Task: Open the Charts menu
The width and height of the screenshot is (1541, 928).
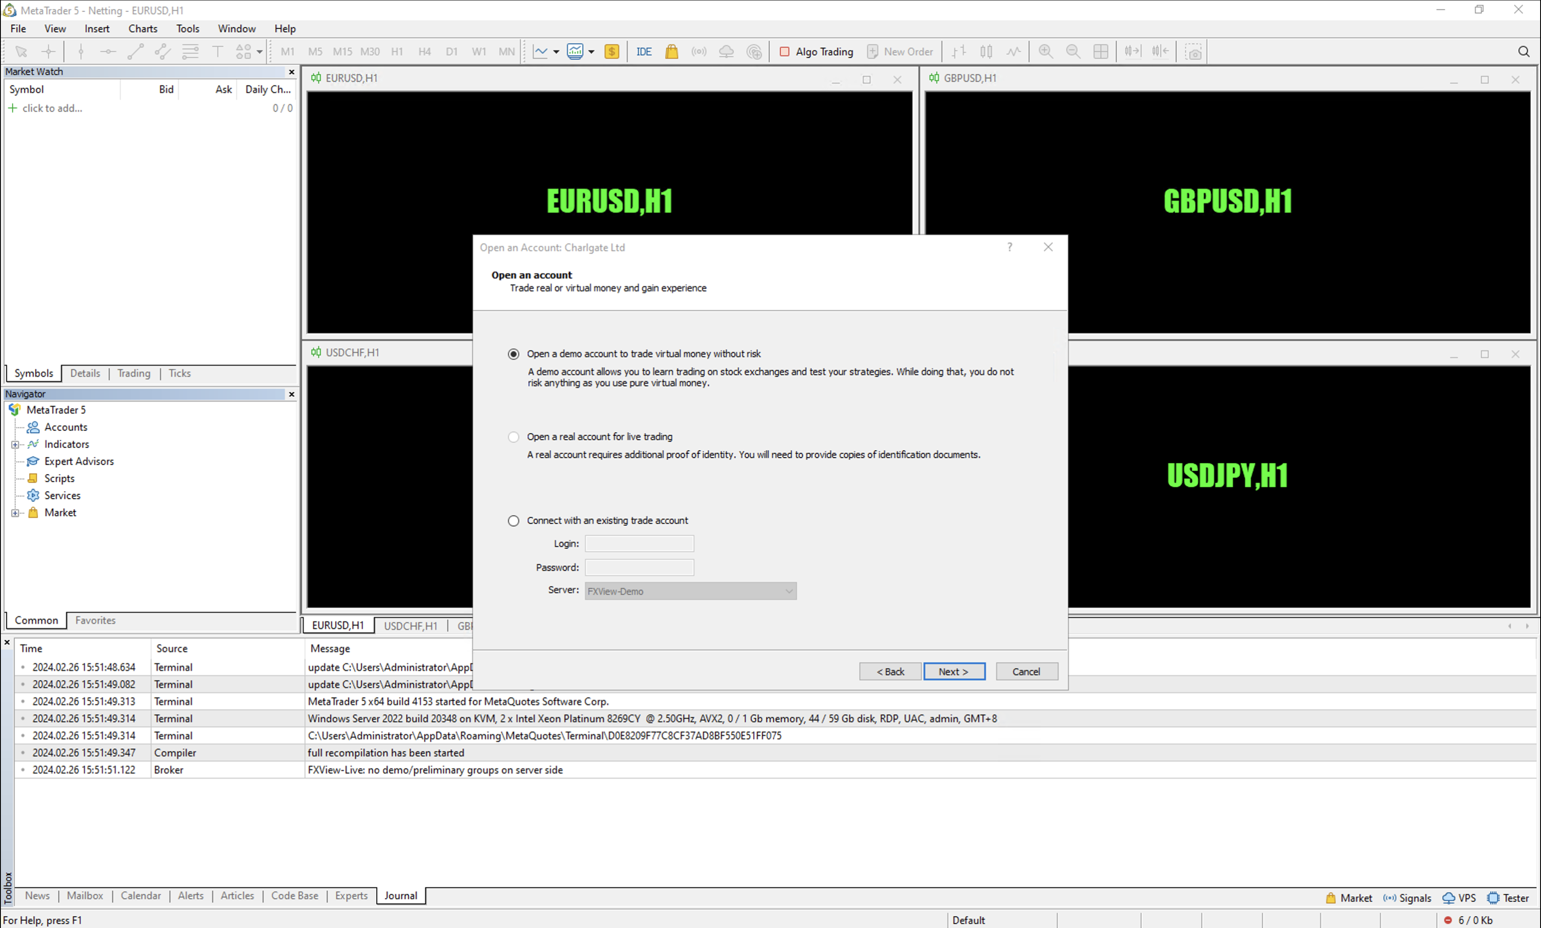Action: [143, 28]
